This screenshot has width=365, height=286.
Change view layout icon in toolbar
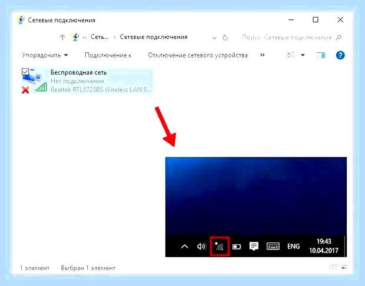(x=291, y=55)
